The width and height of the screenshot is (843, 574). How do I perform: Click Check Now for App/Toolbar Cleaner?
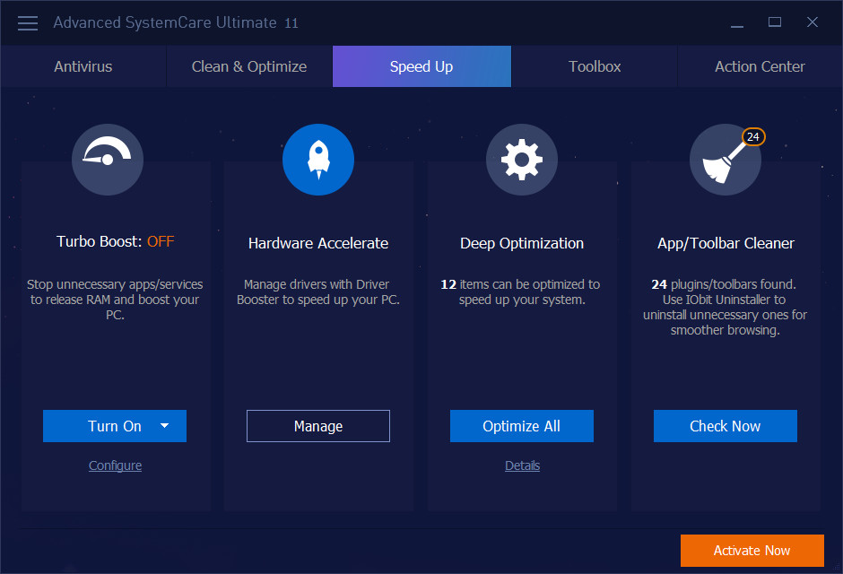click(x=726, y=426)
